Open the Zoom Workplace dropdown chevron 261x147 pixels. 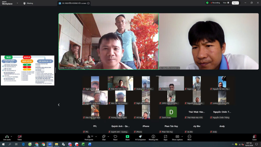(17, 3)
